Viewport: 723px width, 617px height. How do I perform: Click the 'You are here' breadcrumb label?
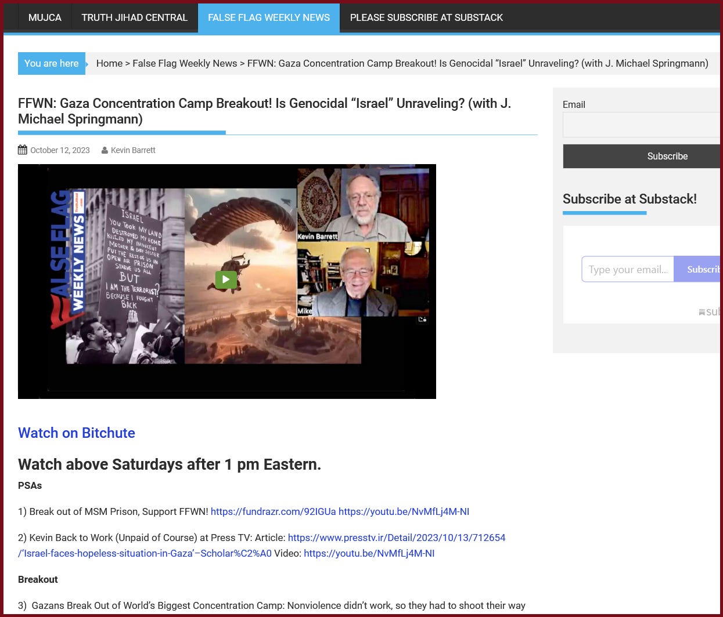click(52, 63)
